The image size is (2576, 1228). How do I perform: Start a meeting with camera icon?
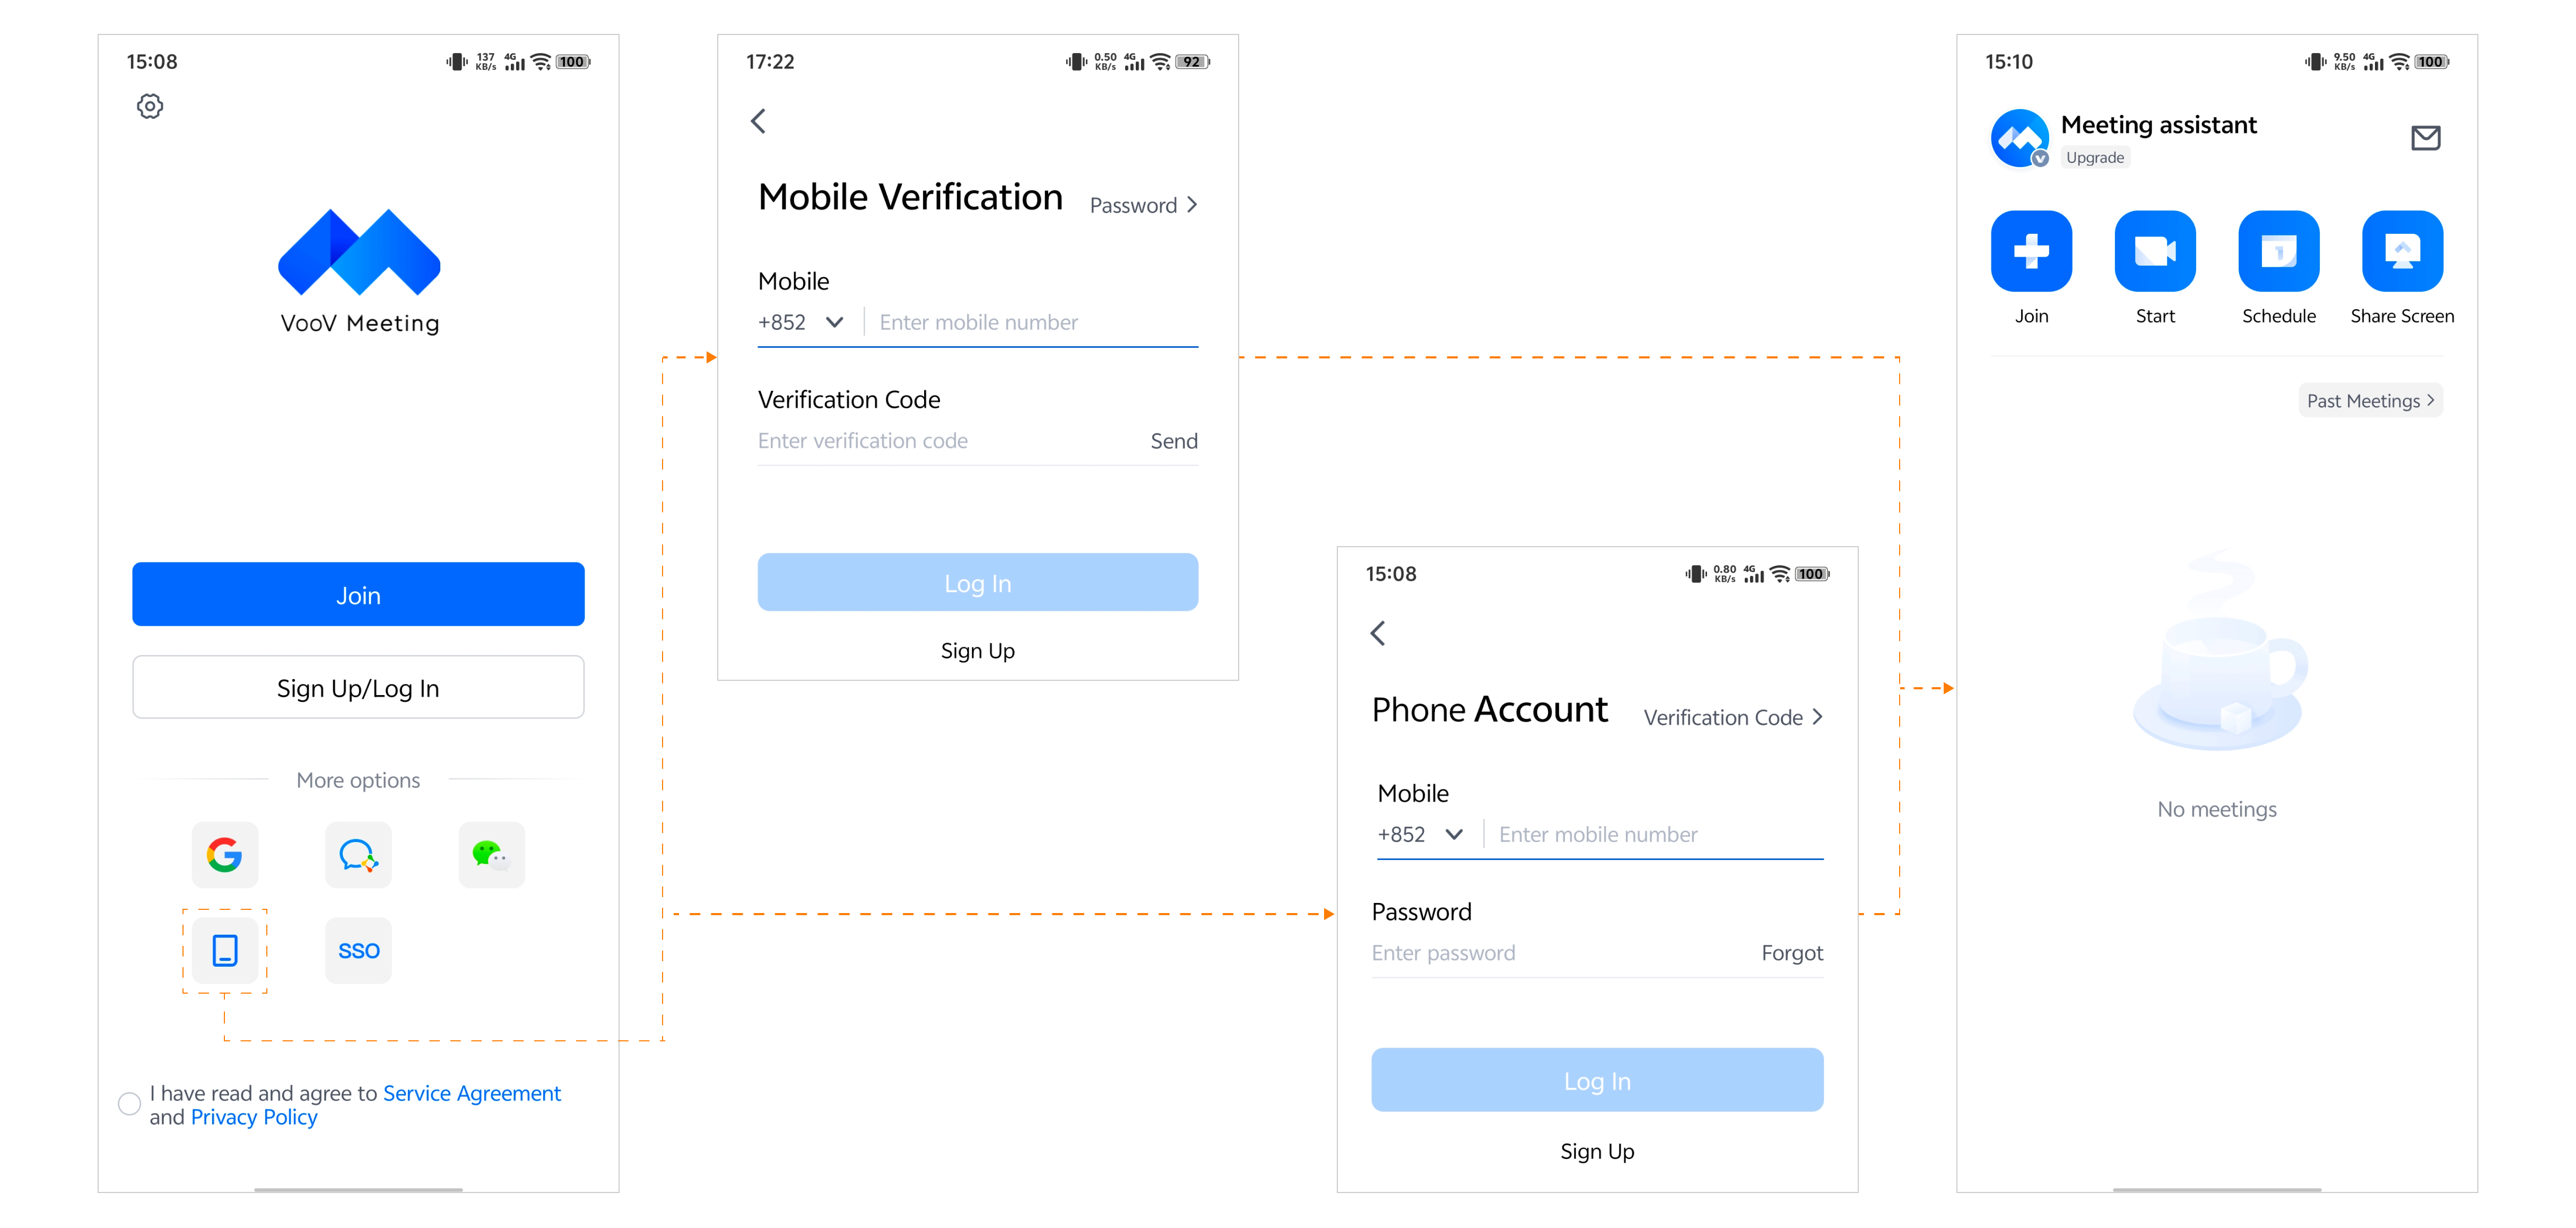coord(2154,251)
